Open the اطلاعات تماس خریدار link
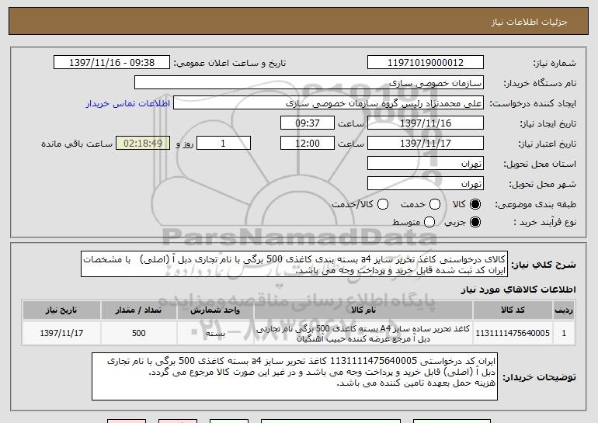The height and width of the screenshot is (423, 598). [x=128, y=104]
